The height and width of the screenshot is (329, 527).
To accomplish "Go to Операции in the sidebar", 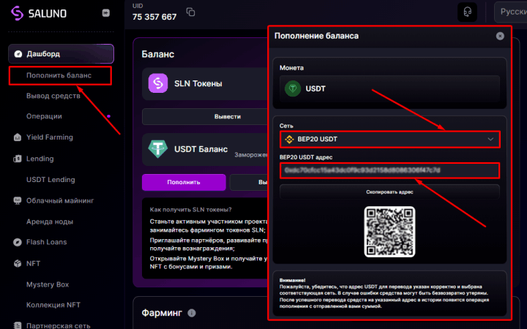I will pos(44,116).
